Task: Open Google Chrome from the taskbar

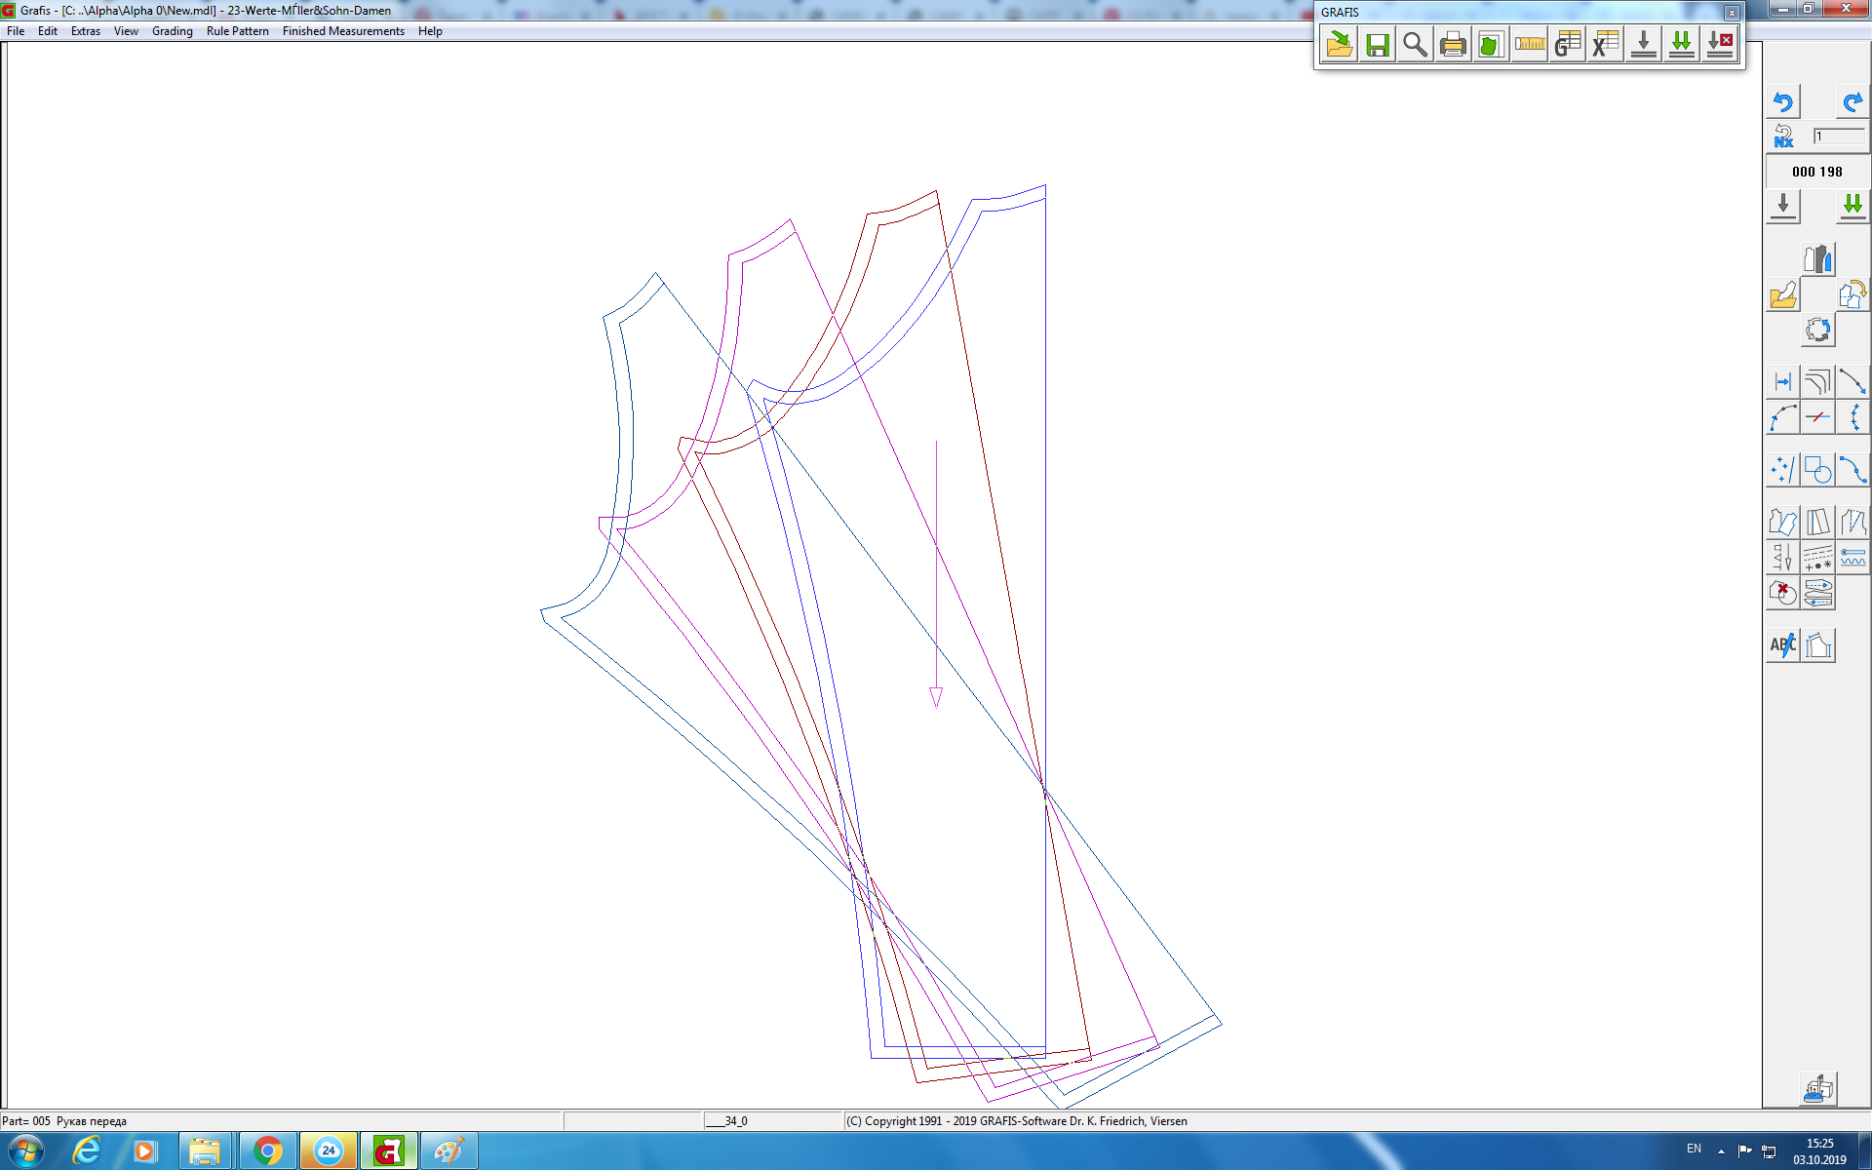Action: 267,1151
